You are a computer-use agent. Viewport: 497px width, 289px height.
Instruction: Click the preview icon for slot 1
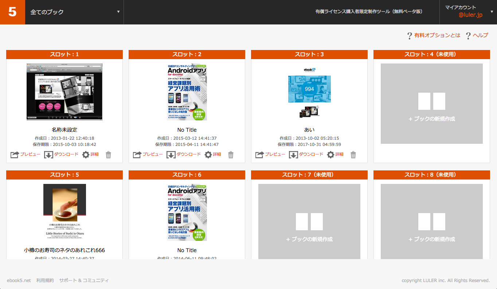(15, 155)
